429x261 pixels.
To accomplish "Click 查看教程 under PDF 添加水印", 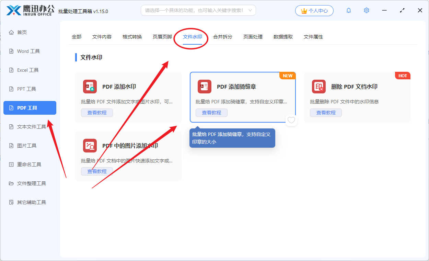I will tap(97, 112).
